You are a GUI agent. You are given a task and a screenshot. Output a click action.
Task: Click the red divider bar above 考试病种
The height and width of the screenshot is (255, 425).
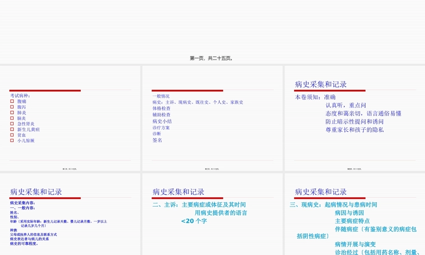[45, 90]
